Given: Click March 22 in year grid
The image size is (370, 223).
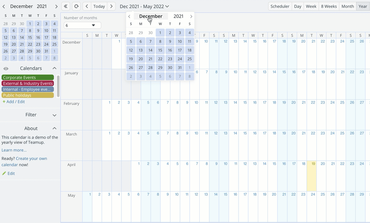Looking at the screenshot, I should click(x=311, y=145).
